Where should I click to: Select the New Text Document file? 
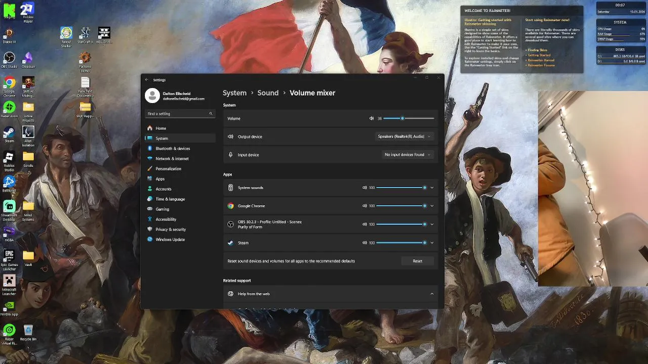tap(85, 87)
